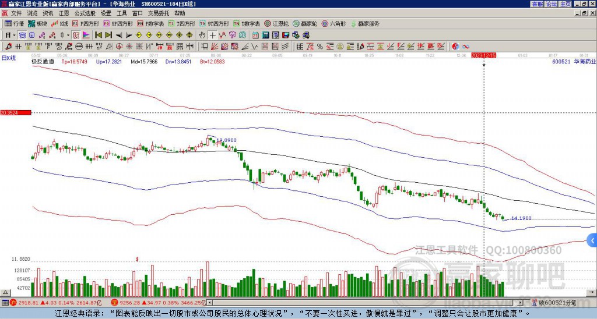Open the 江恩 menu
597x319 pixels.
click(x=64, y=13)
